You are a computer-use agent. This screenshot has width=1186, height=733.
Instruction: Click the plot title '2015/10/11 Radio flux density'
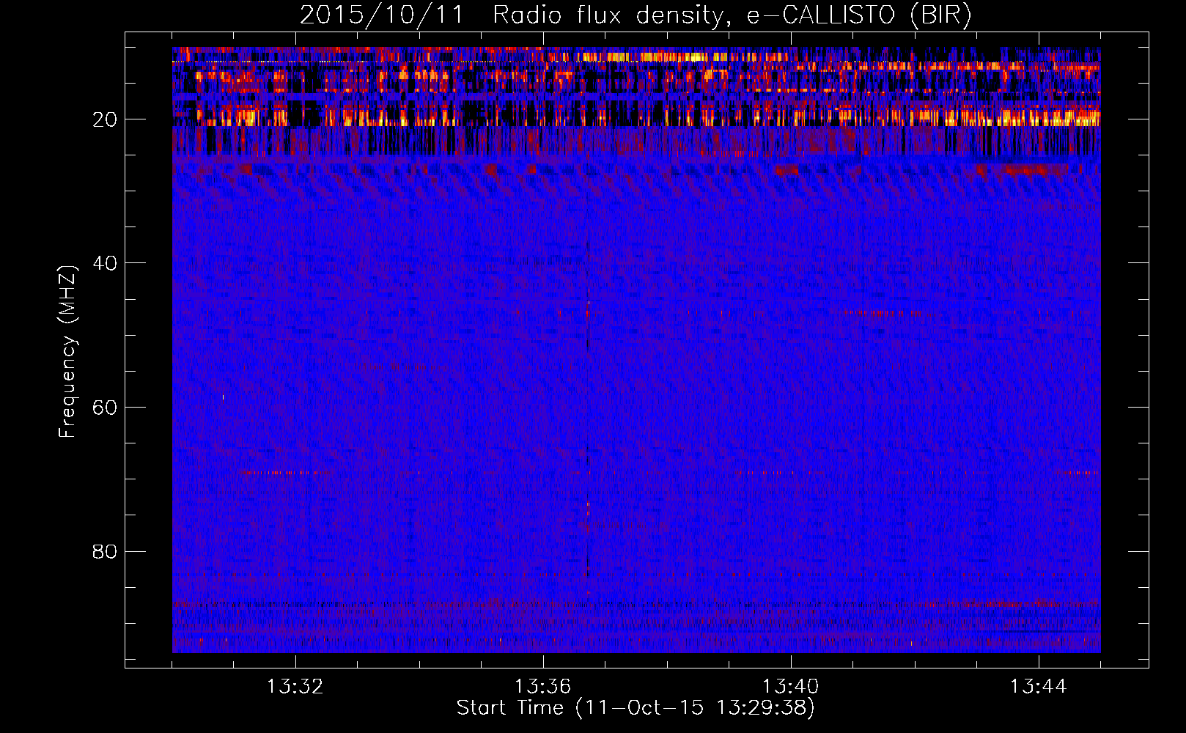pos(636,15)
